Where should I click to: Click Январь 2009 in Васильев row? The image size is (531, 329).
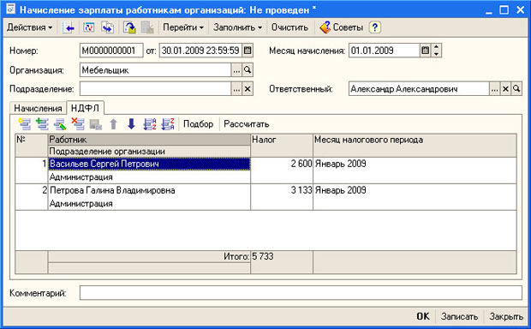pos(341,164)
